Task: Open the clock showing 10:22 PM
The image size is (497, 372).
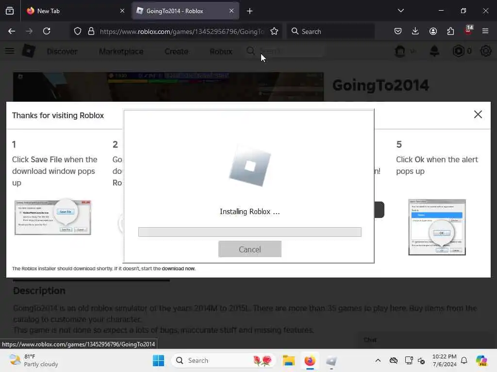Action: click(x=445, y=360)
